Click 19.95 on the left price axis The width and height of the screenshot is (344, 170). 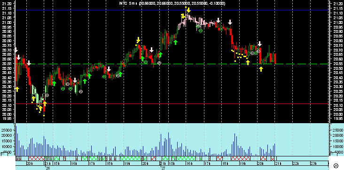point(7,119)
